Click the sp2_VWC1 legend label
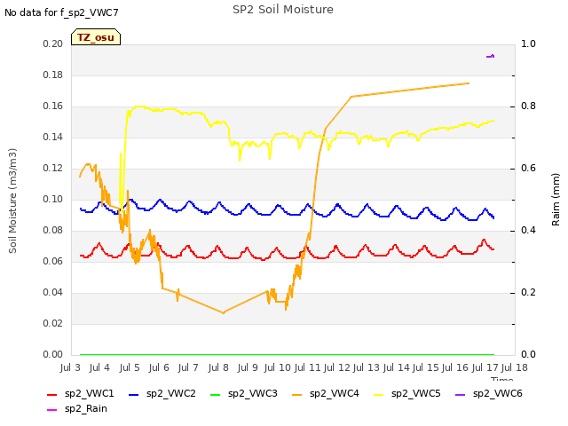The height and width of the screenshot is (426, 568). coord(89,394)
